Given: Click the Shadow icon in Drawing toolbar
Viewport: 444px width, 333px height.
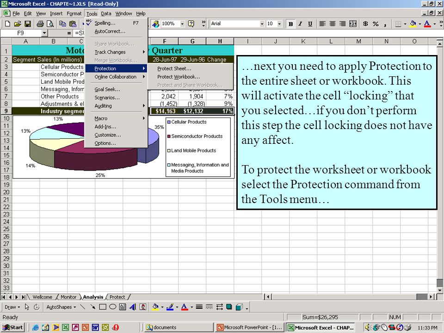Looking at the screenshot, I should [x=229, y=307].
